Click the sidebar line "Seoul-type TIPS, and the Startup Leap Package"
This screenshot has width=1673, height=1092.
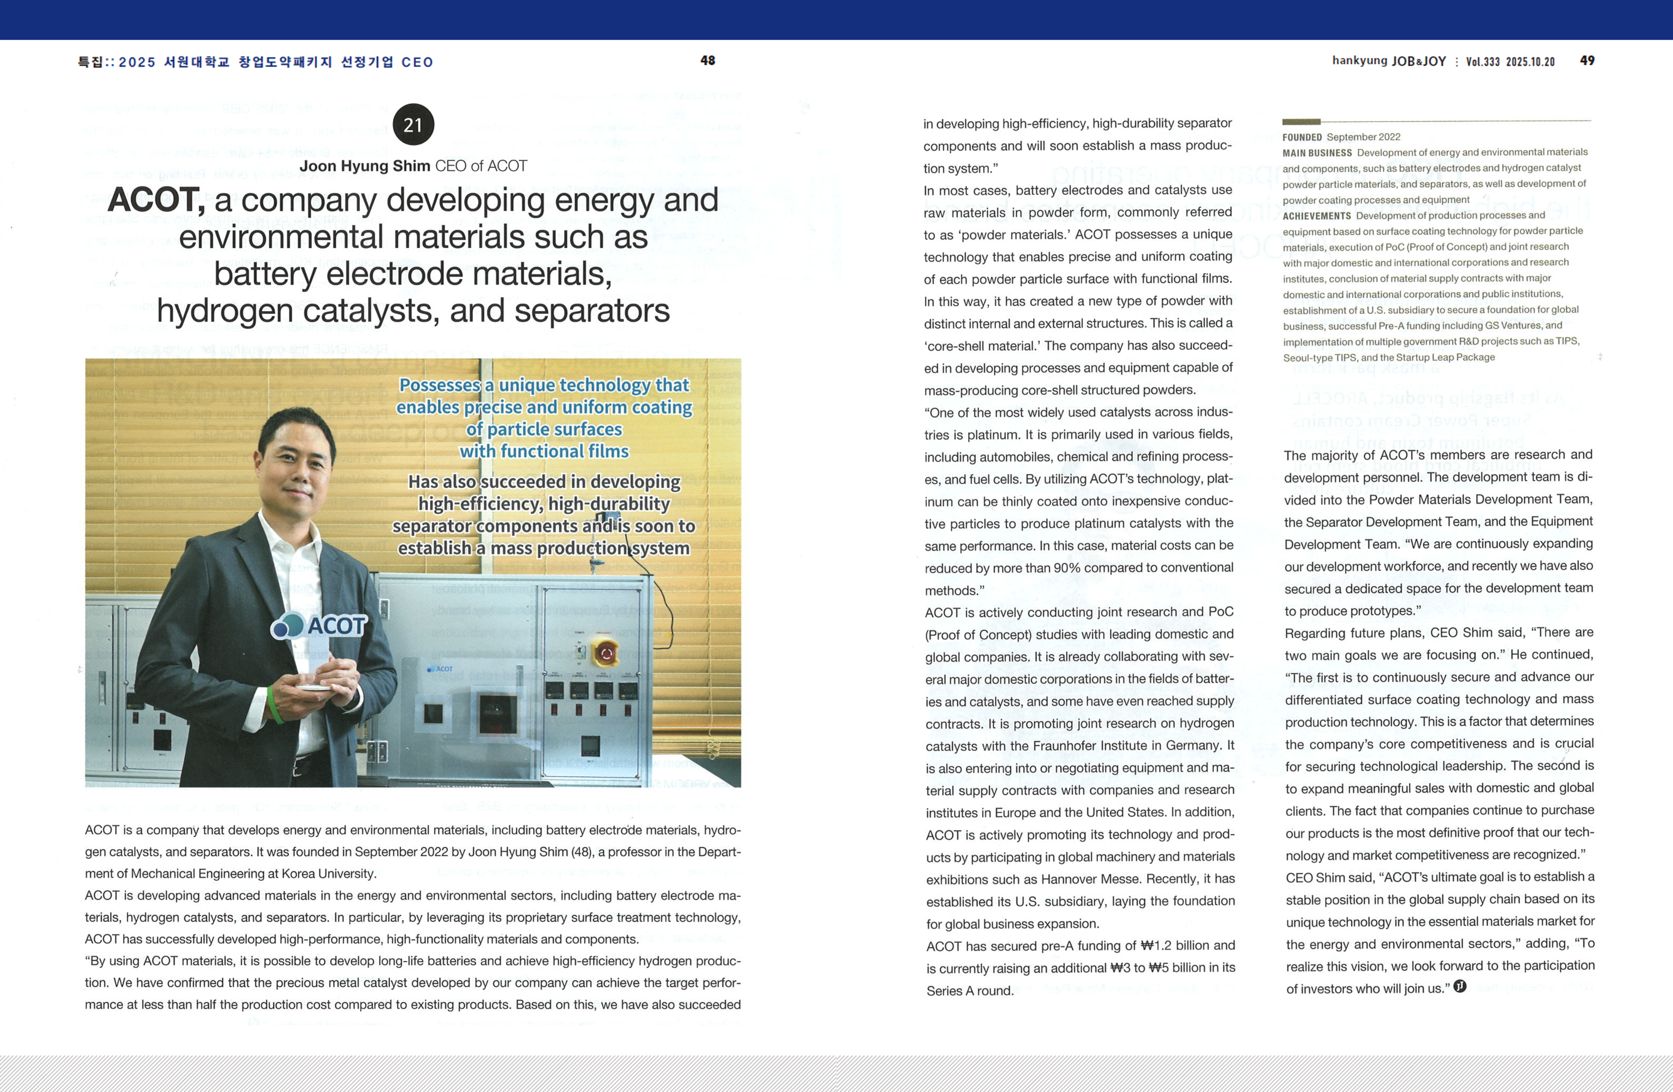pyautogui.click(x=1389, y=358)
